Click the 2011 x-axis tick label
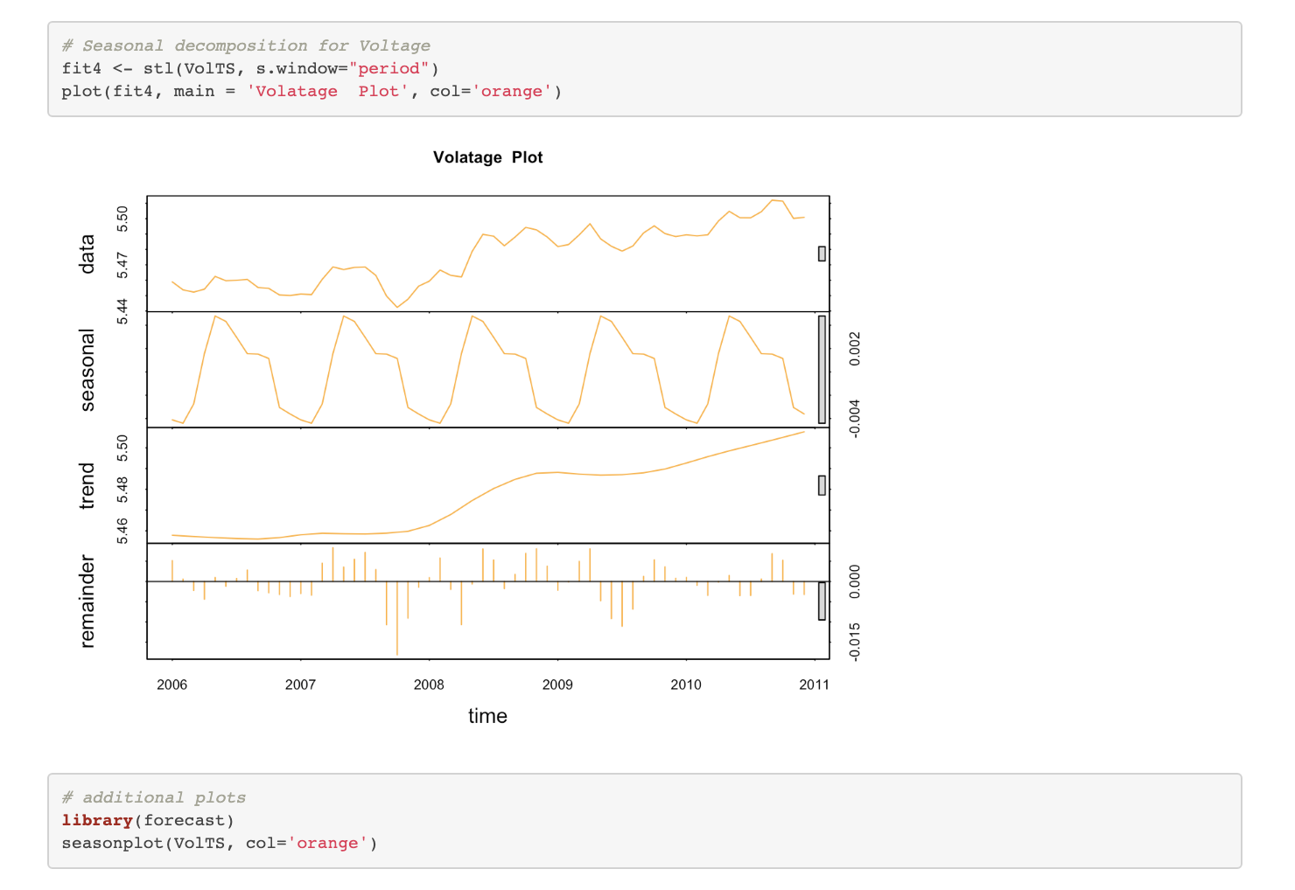 (814, 685)
